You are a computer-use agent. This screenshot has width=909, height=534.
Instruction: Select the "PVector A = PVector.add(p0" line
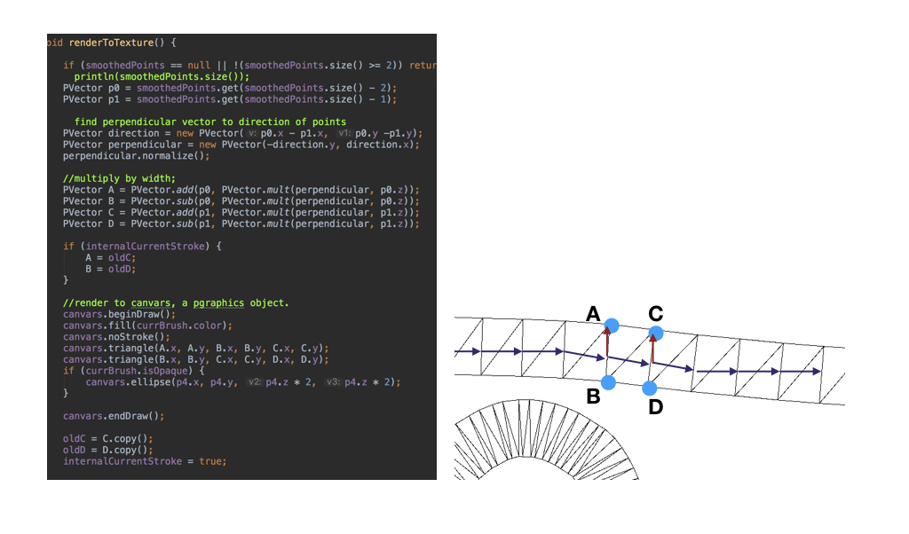tap(241, 190)
